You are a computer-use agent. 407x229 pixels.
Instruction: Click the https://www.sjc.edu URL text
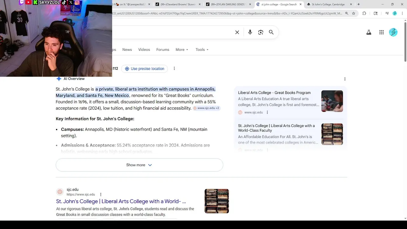coord(81,195)
